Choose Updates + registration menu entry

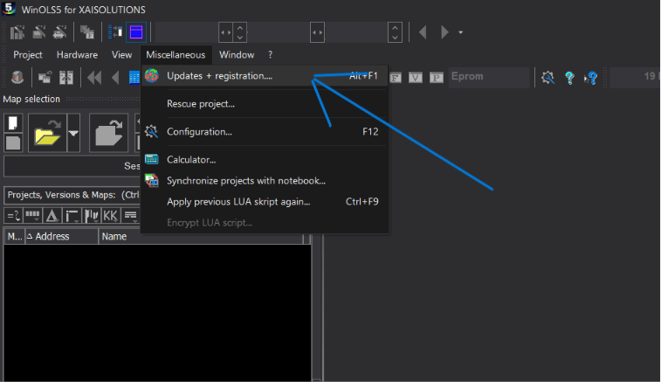(265, 76)
